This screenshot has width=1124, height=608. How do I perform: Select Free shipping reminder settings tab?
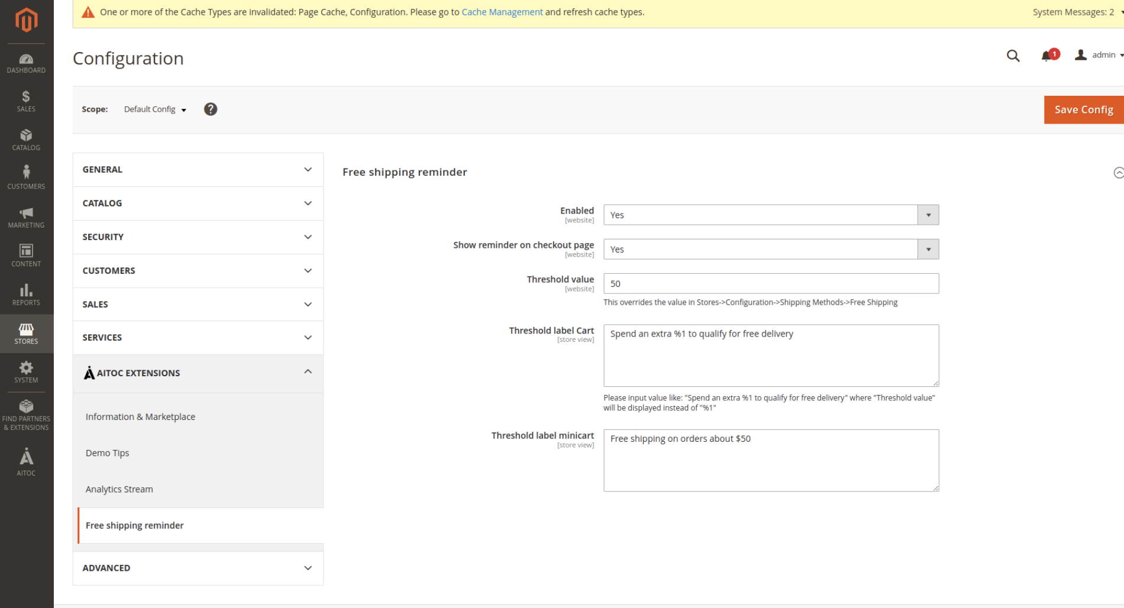(200, 526)
